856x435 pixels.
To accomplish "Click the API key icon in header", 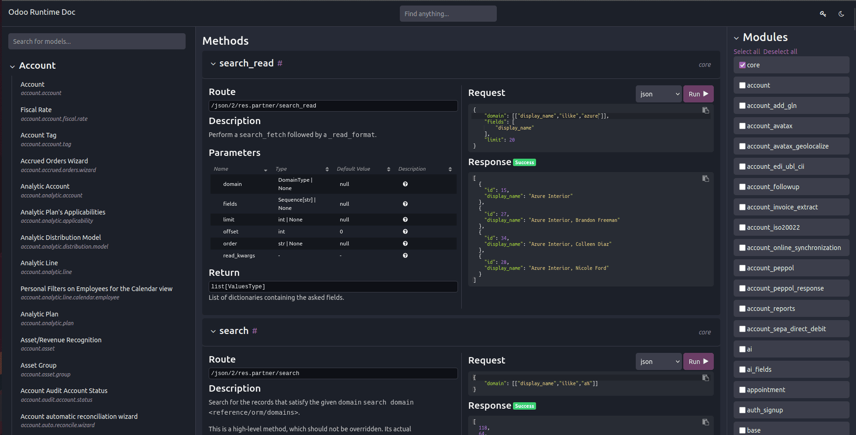I will [823, 14].
